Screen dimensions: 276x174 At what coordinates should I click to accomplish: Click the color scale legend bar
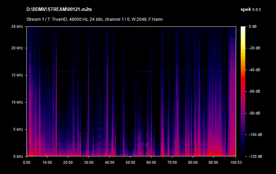[244, 91]
